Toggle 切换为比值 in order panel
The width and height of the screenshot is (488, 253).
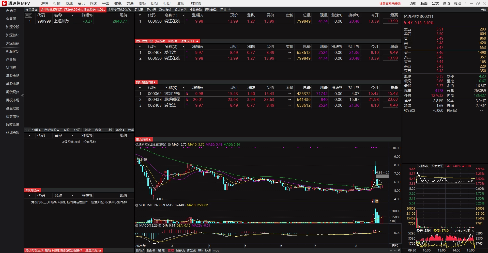[462, 231]
